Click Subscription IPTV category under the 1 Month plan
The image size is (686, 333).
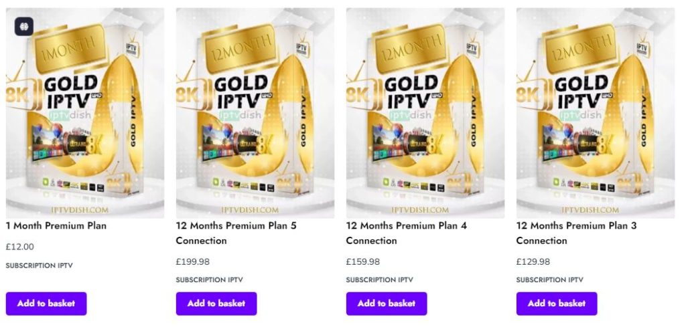click(40, 265)
